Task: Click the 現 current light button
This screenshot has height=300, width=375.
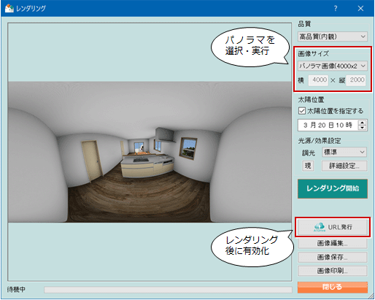Action: pyautogui.click(x=308, y=166)
